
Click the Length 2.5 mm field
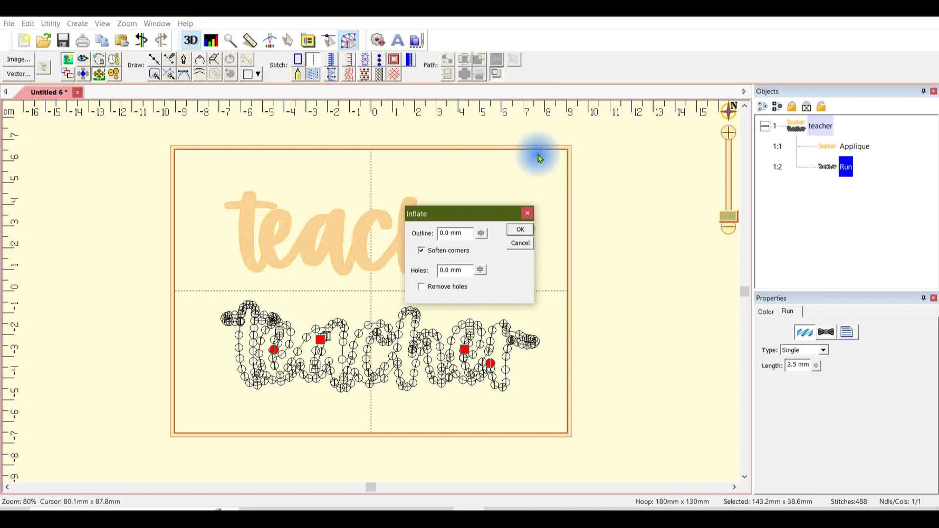[798, 365]
